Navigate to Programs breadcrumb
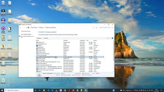The width and height of the screenshot is (164, 92). (x=41, y=28)
